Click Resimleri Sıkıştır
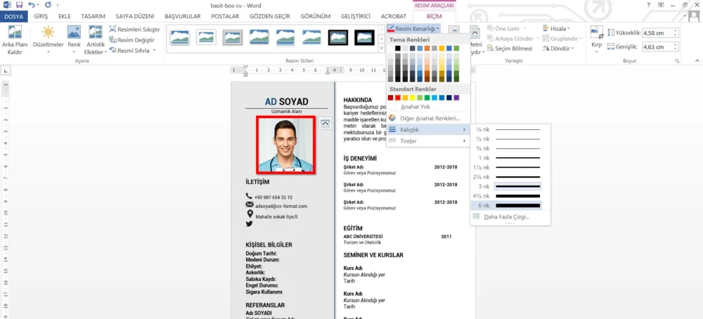The height and width of the screenshot is (319, 703). coord(134,29)
